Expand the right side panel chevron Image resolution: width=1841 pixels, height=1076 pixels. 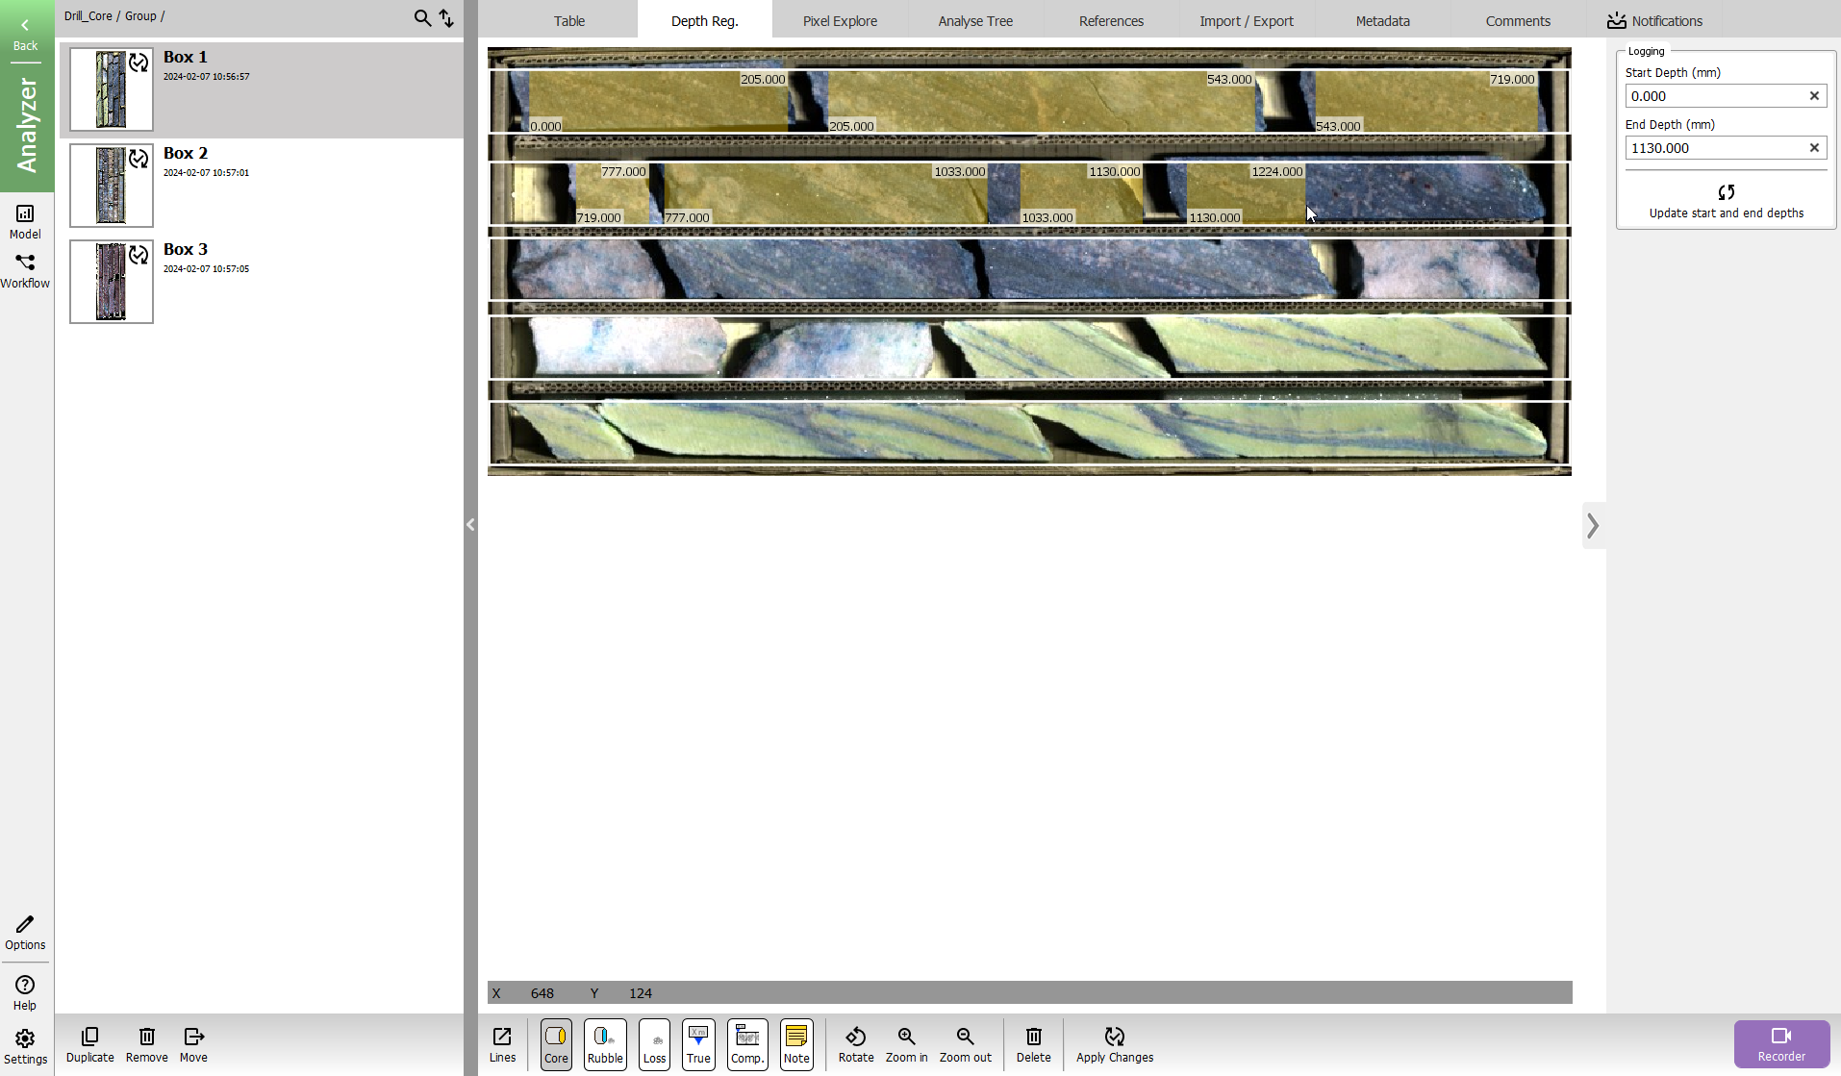[x=1593, y=525]
